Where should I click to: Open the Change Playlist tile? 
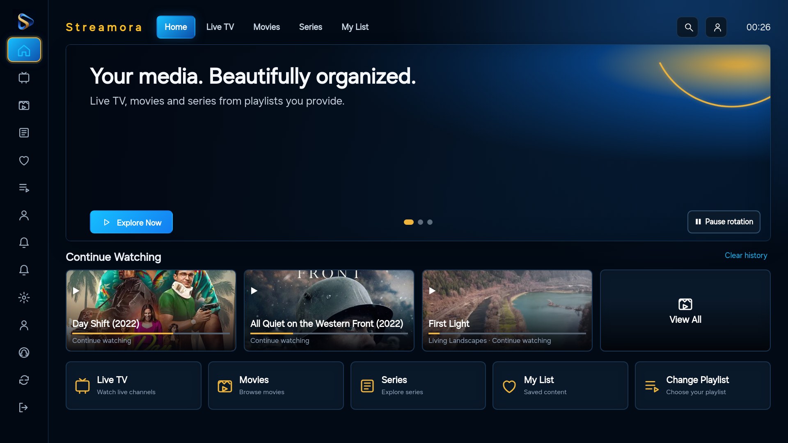[703, 386]
